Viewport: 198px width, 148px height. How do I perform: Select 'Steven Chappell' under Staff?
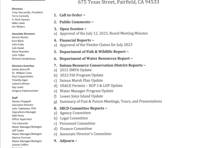pyautogui.click(x=21, y=102)
